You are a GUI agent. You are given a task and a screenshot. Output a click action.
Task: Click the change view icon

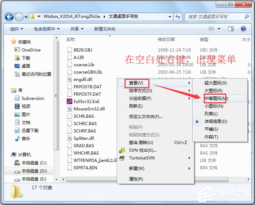pyautogui.click(x=212, y=29)
